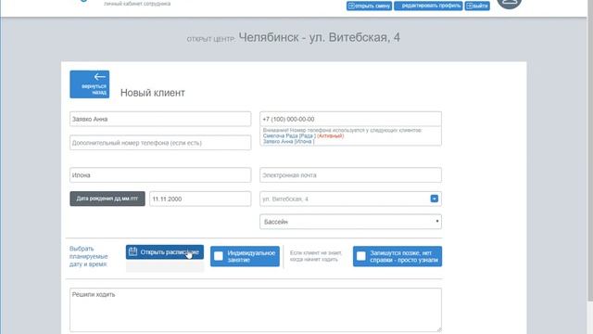Viewport: 593px width, 334px height.
Task: Open the user avatar icon
Action: [x=509, y=3]
